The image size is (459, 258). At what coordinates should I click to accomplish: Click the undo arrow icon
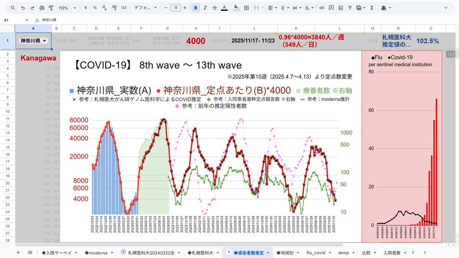coord(23,8)
